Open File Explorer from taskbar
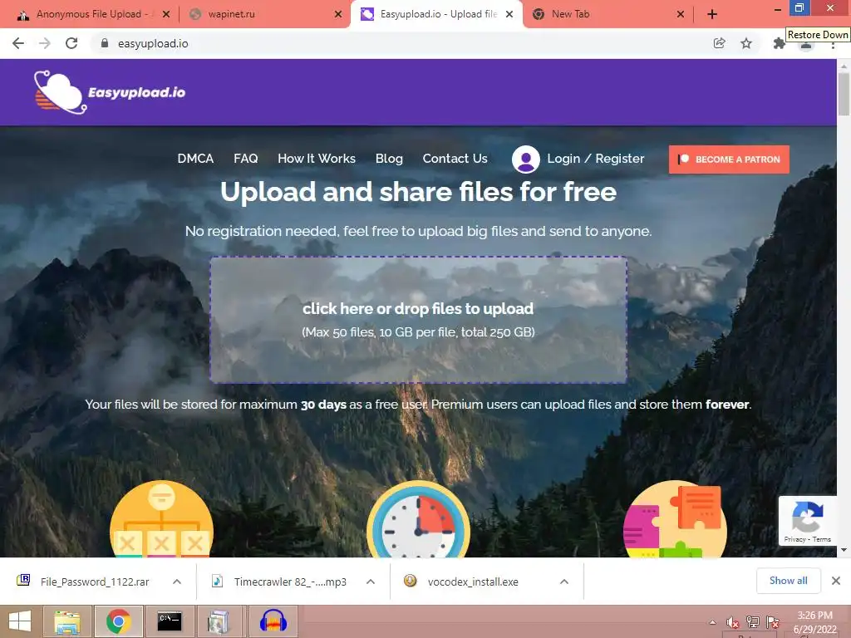 click(x=67, y=621)
